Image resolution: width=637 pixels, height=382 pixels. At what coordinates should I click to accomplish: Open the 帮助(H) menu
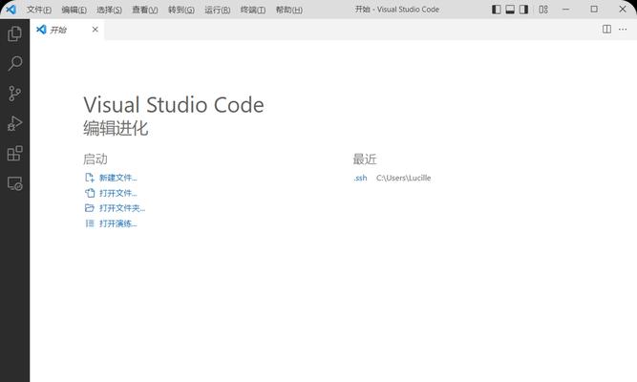288,10
